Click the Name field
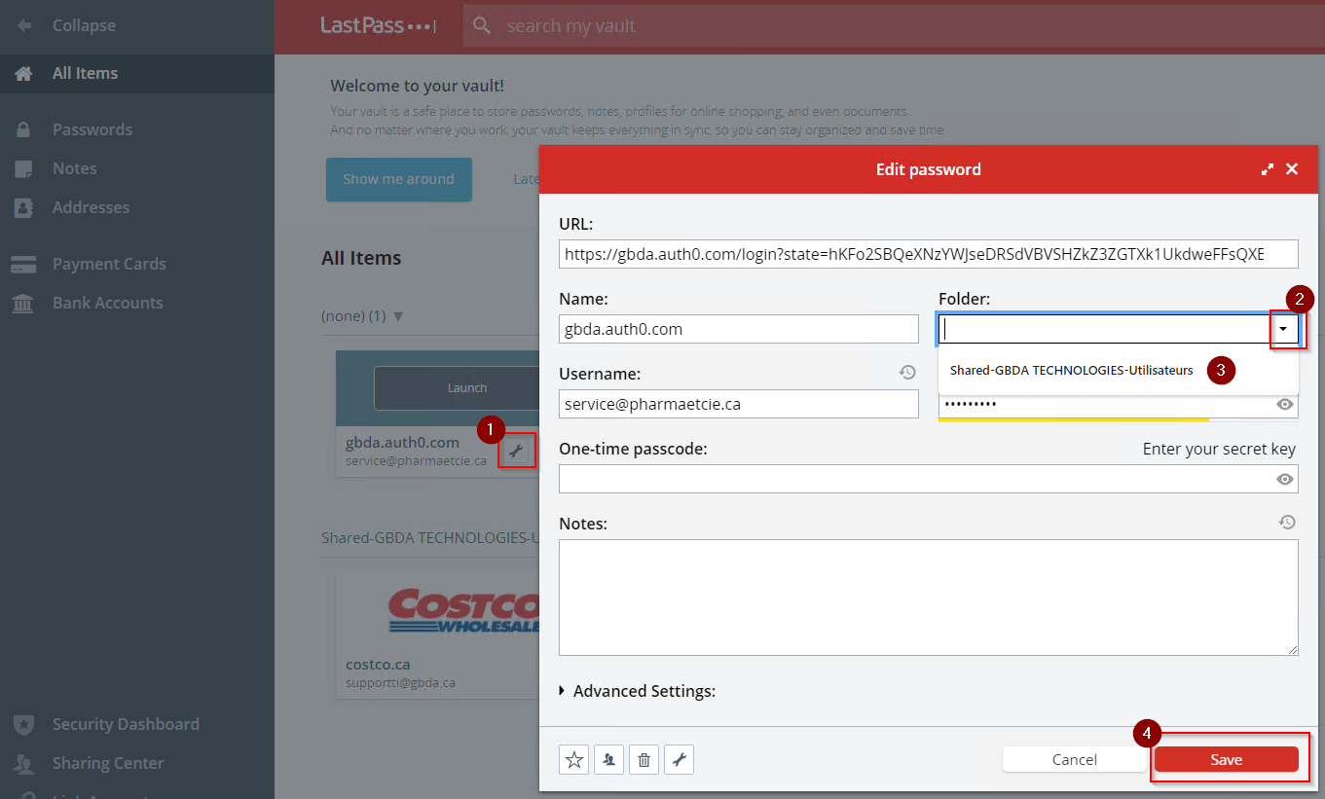This screenshot has height=799, width=1325. 739,329
